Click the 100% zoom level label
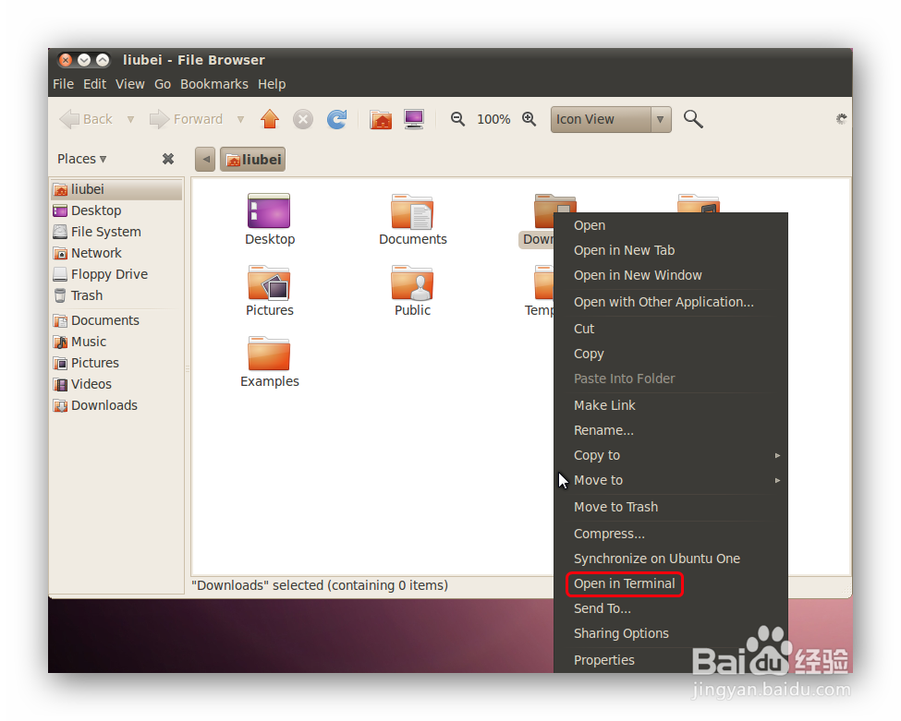 tap(493, 119)
